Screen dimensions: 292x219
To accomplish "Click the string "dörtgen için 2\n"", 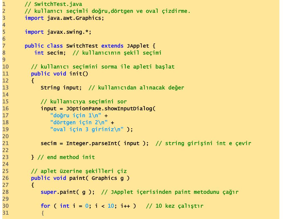I will pos(79,123).
